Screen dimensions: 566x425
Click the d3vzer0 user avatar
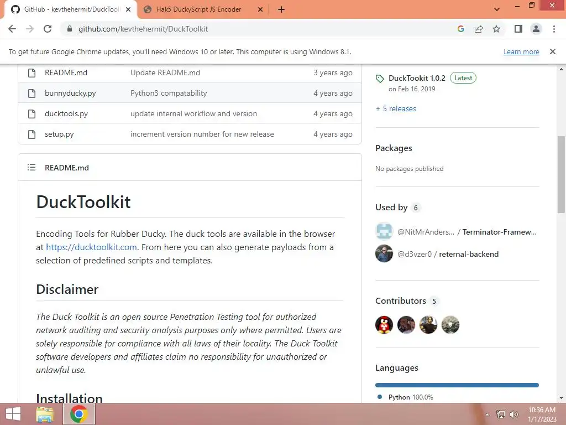(384, 253)
